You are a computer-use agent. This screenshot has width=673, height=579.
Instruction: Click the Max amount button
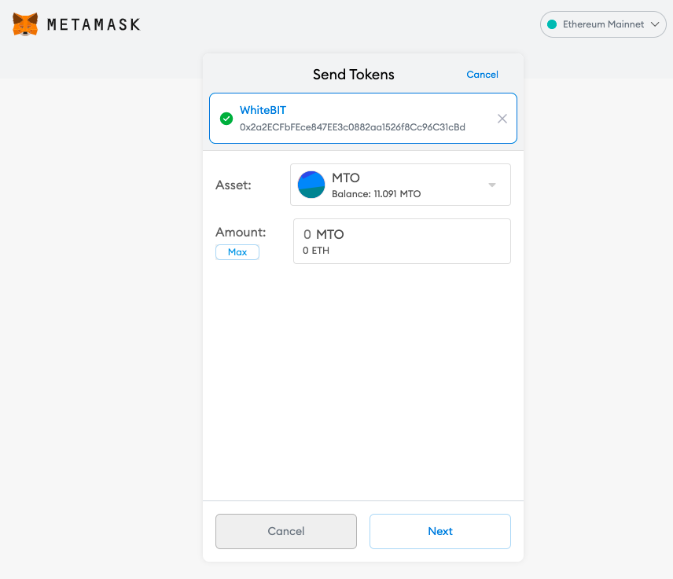[237, 252]
